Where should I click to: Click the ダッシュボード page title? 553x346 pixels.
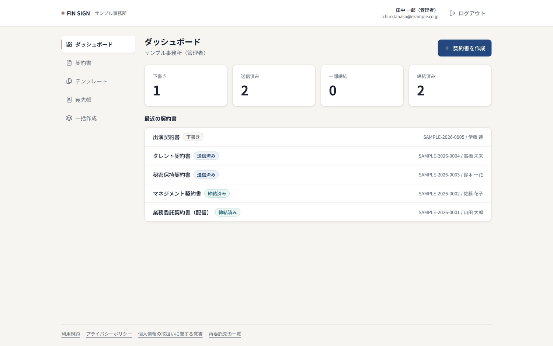(x=172, y=42)
